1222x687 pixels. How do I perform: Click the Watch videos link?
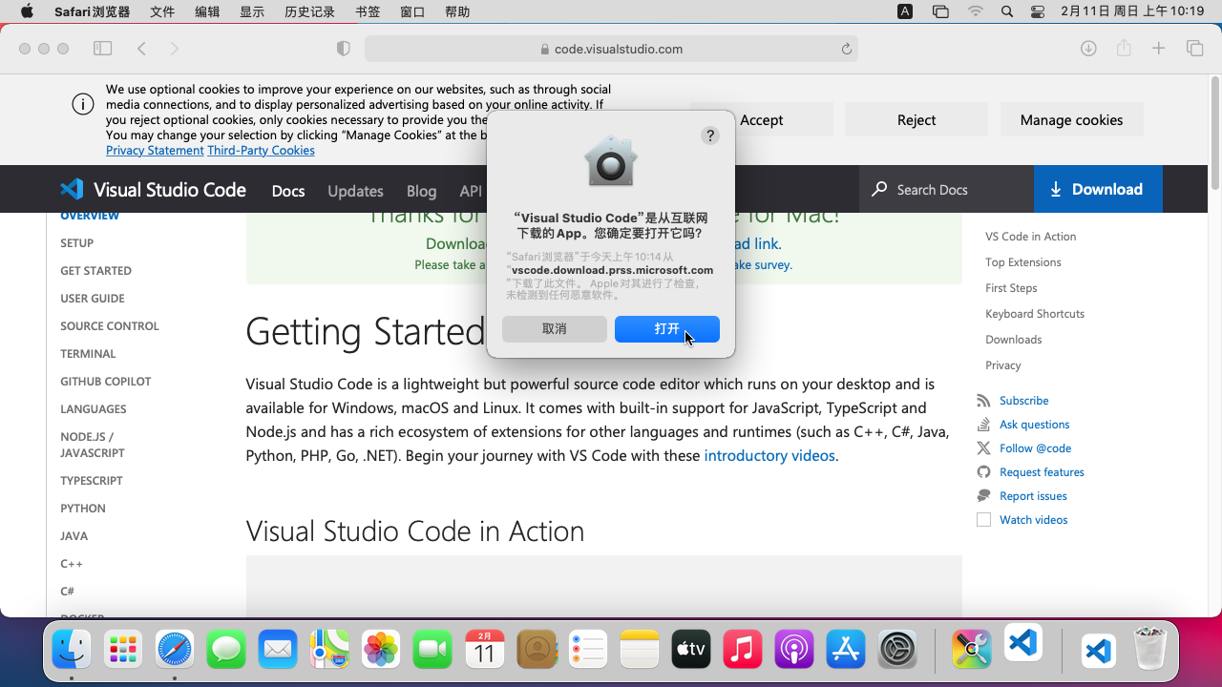1034,520
